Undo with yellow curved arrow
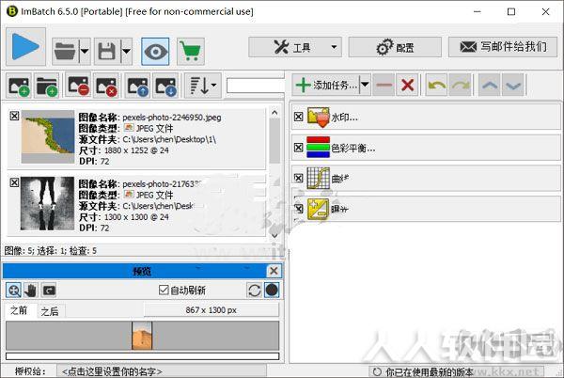Screen dimensions: 564x378 (436, 85)
